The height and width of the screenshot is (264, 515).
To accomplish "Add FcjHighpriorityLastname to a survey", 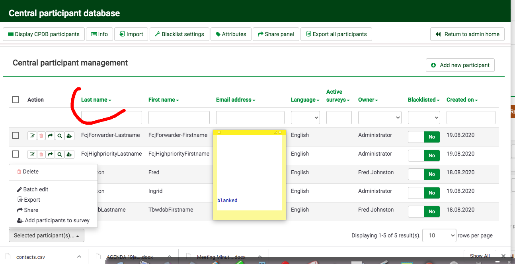I will [x=69, y=154].
